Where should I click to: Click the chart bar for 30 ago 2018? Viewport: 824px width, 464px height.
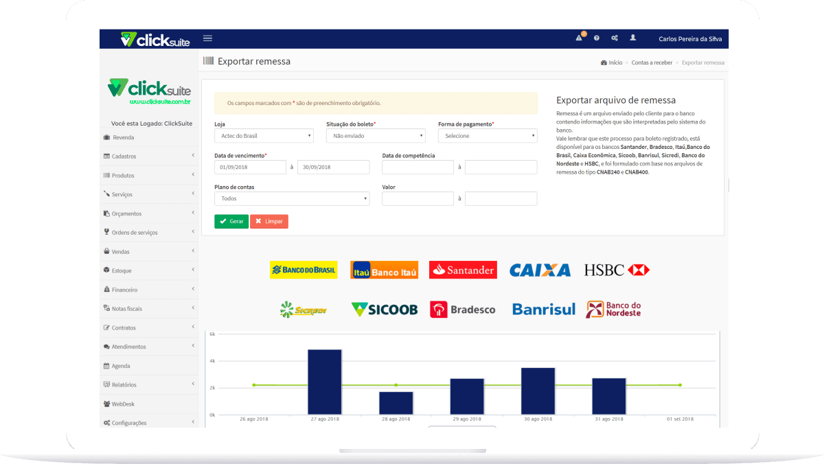pos(538,391)
